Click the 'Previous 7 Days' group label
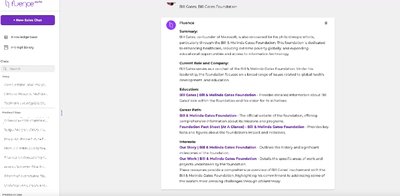400x196 pixels. point(12,112)
